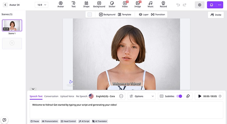227x124 pixels.
Task: Open the Avatar tool
Action: tap(60, 5)
